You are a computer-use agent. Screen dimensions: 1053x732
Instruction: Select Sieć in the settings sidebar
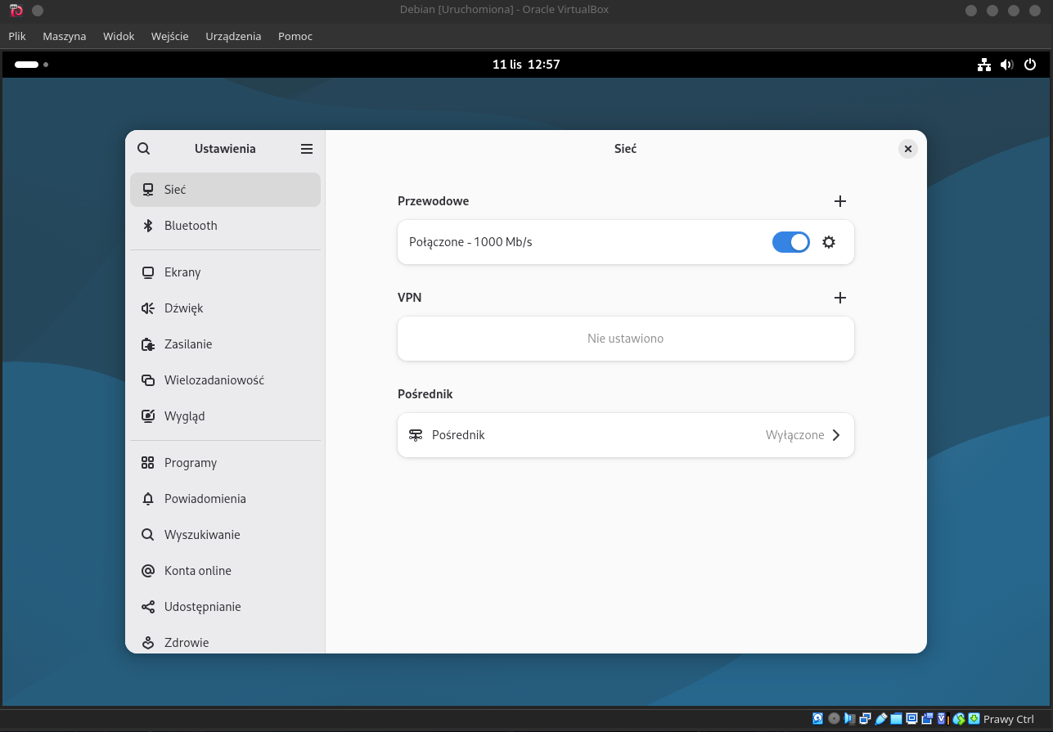tap(225, 190)
